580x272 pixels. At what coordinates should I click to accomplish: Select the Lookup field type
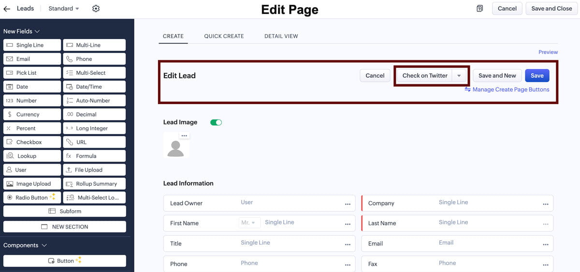[32, 156]
